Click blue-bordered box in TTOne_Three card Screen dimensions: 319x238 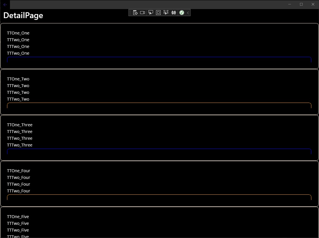[x=159, y=152]
